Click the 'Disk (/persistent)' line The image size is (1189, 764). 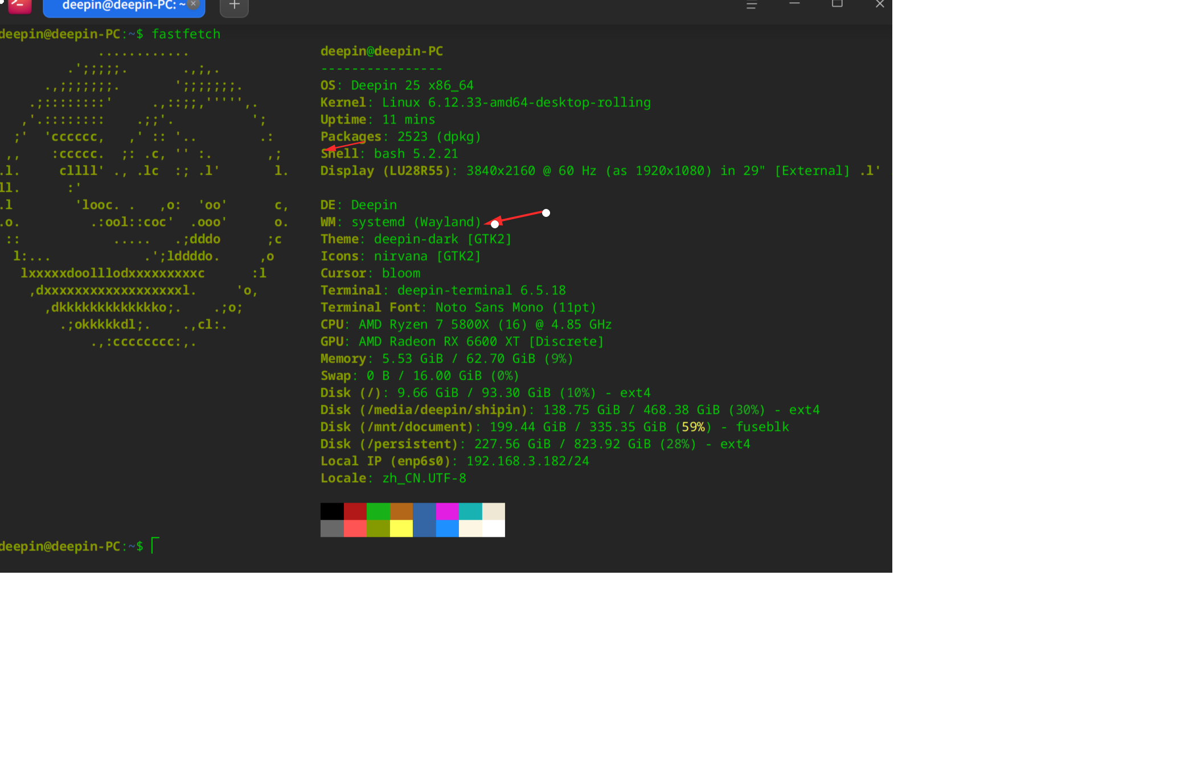535,444
